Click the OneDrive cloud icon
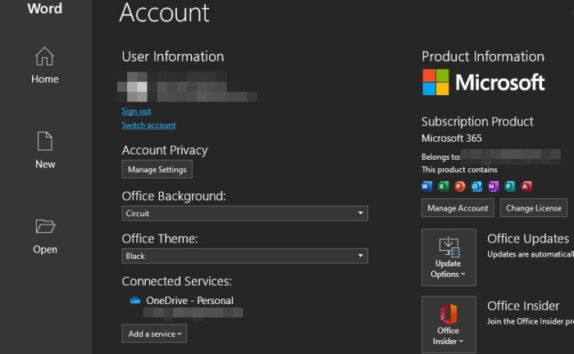Image resolution: width=574 pixels, height=354 pixels. (x=135, y=301)
